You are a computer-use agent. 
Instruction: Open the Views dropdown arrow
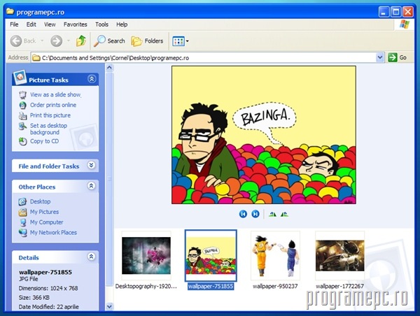point(187,41)
